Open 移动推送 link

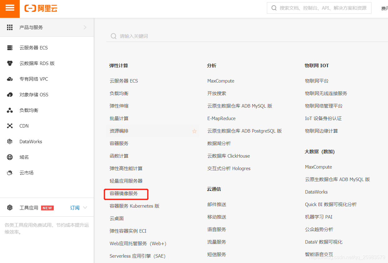pyautogui.click(x=217, y=217)
